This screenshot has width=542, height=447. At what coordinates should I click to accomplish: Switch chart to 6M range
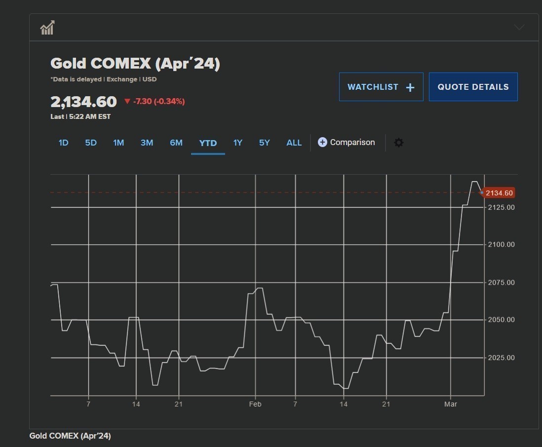[x=176, y=143]
